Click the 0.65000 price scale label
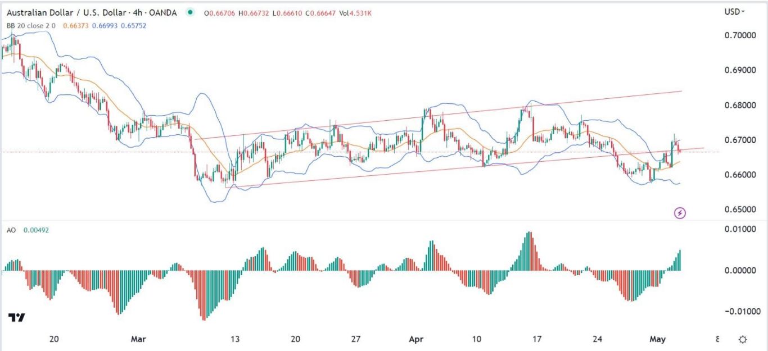This screenshot has height=351, width=768. point(742,209)
